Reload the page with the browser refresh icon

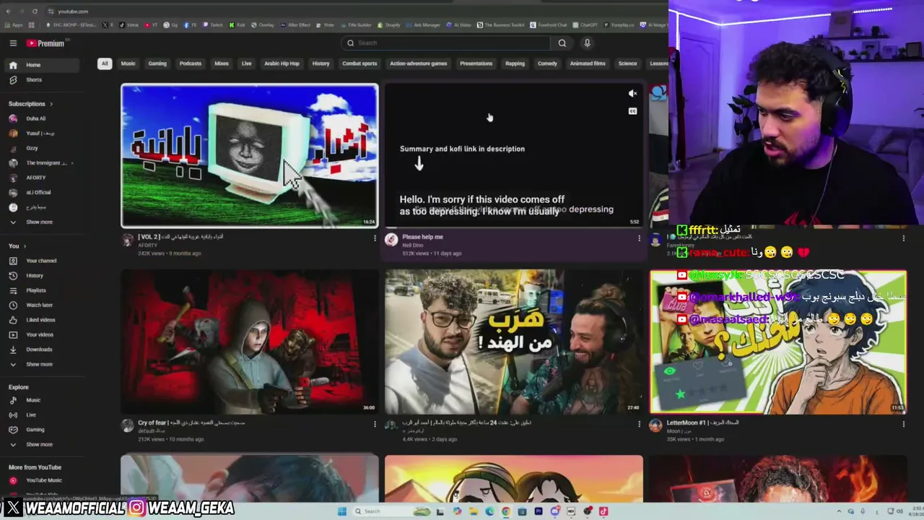[x=35, y=12]
